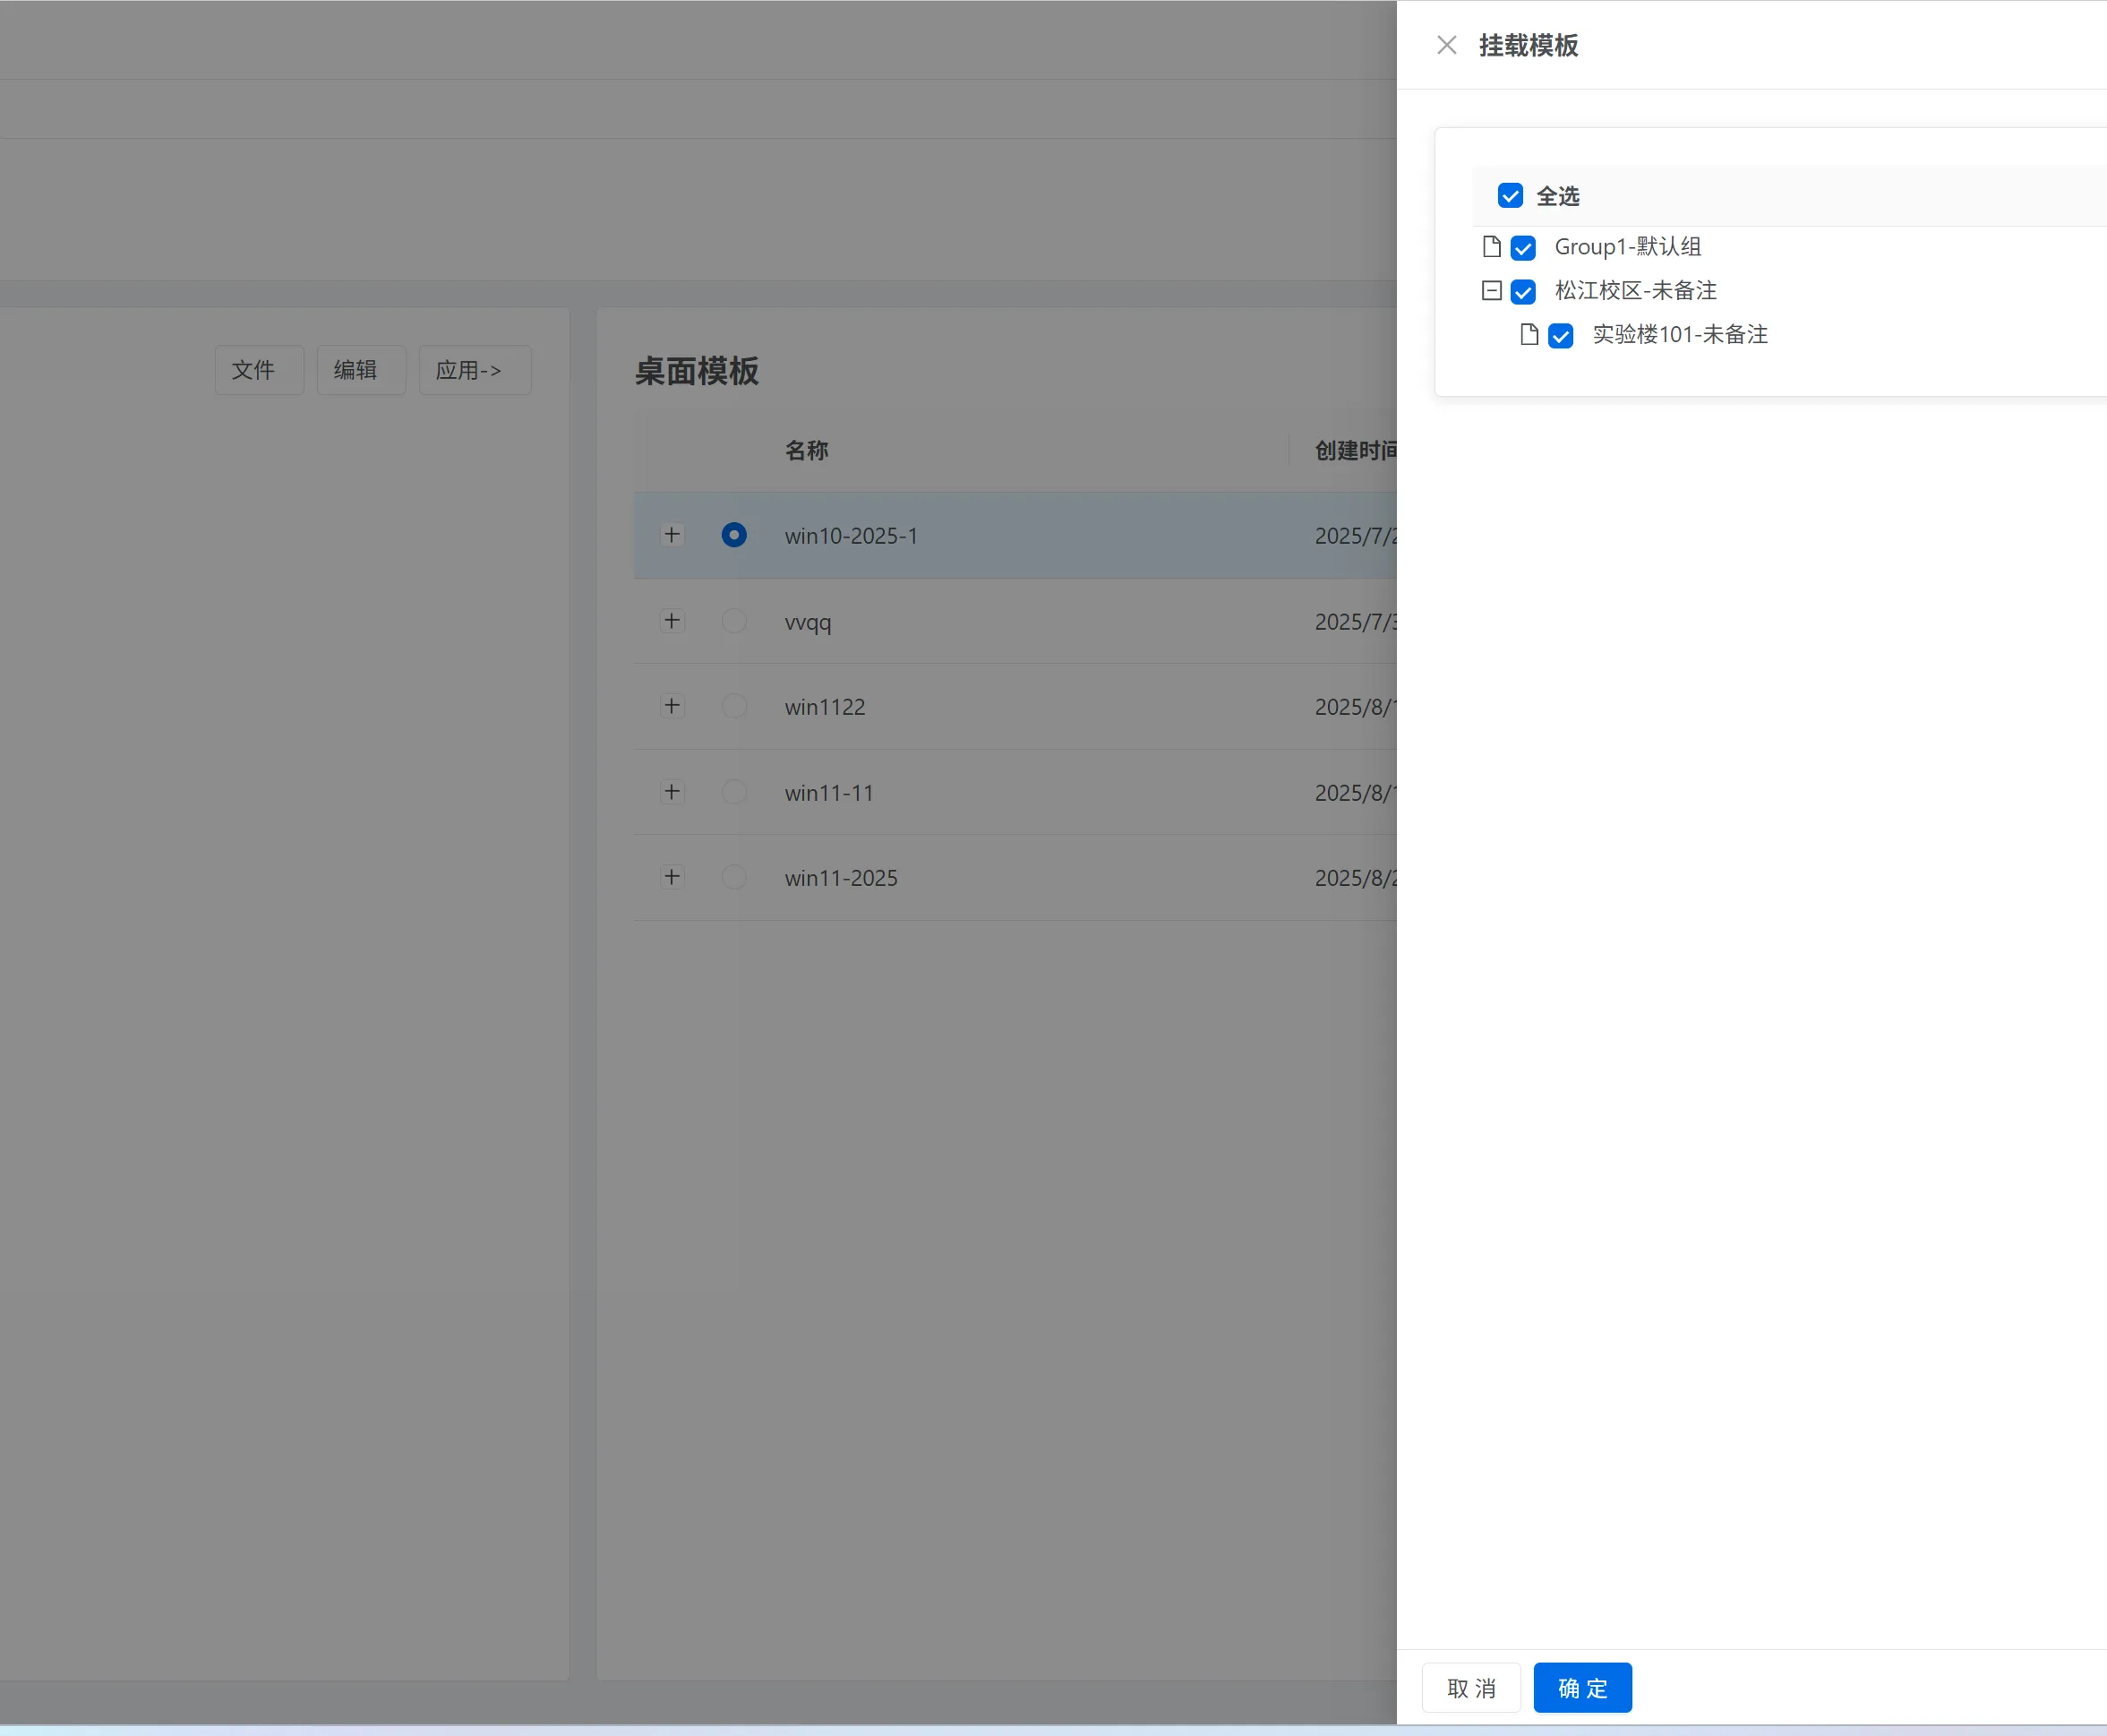Select the radio button for vvqq

[x=733, y=620]
